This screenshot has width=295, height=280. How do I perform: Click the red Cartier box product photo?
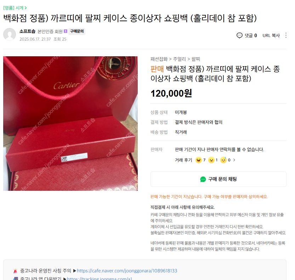(x=70, y=124)
